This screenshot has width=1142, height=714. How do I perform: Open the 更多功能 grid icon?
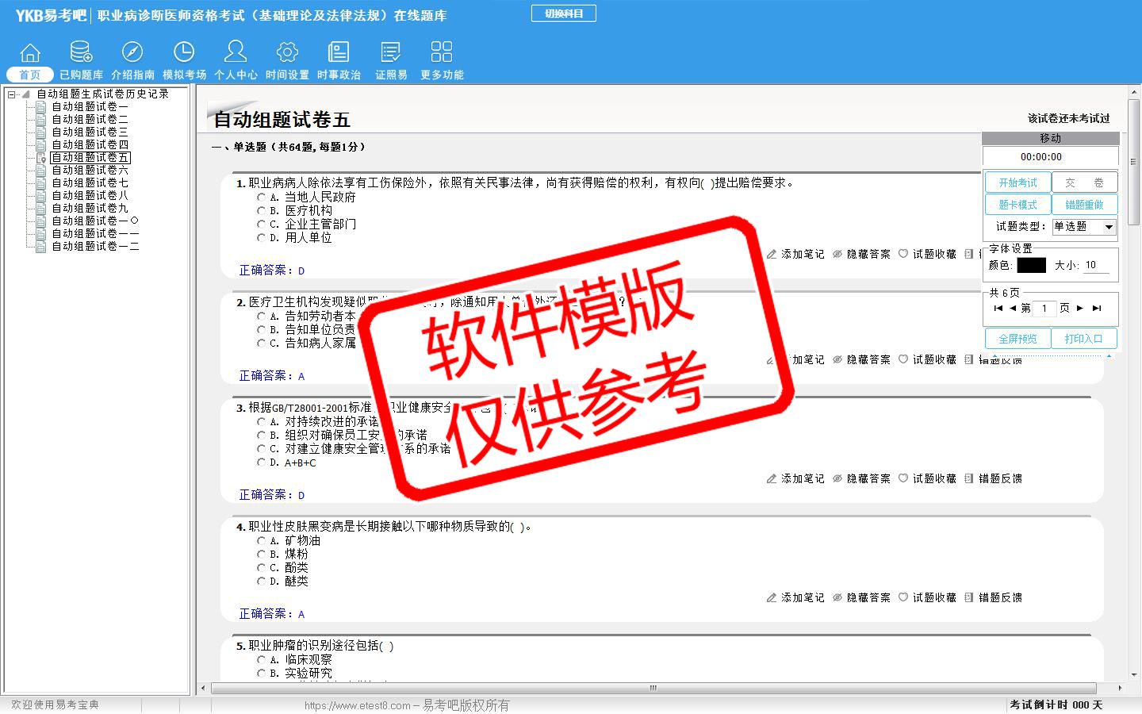pos(442,52)
